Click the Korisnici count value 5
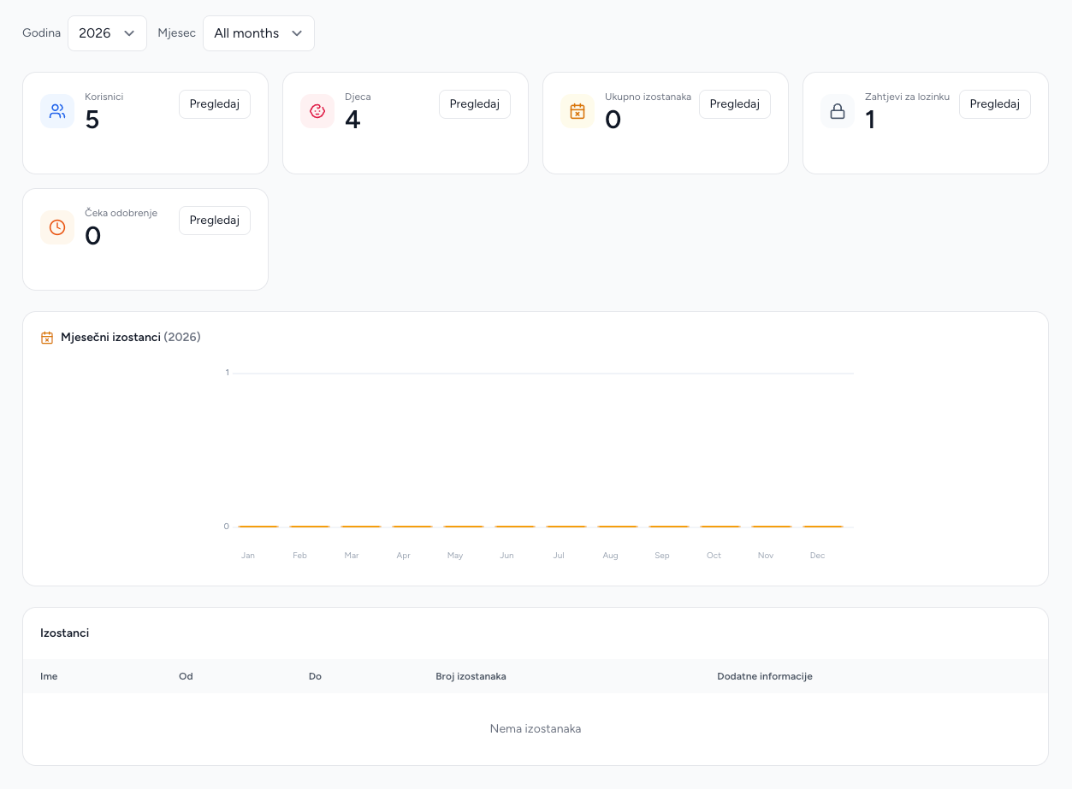The width and height of the screenshot is (1072, 789). click(x=92, y=120)
